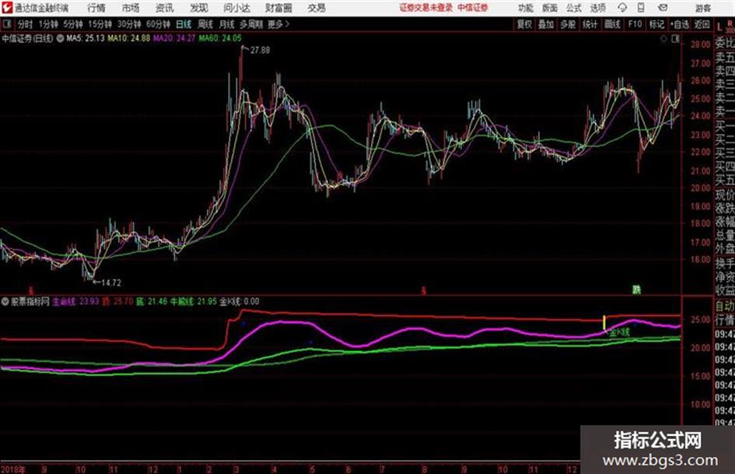Click the 中信证券 broker link
The image size is (735, 474).
click(x=473, y=8)
